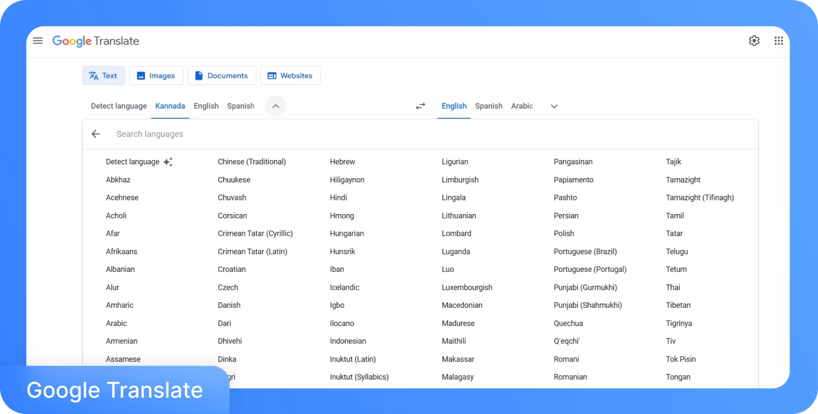Viewport: 818px width, 414px height.
Task: Switch to Websites translation
Action: [291, 76]
